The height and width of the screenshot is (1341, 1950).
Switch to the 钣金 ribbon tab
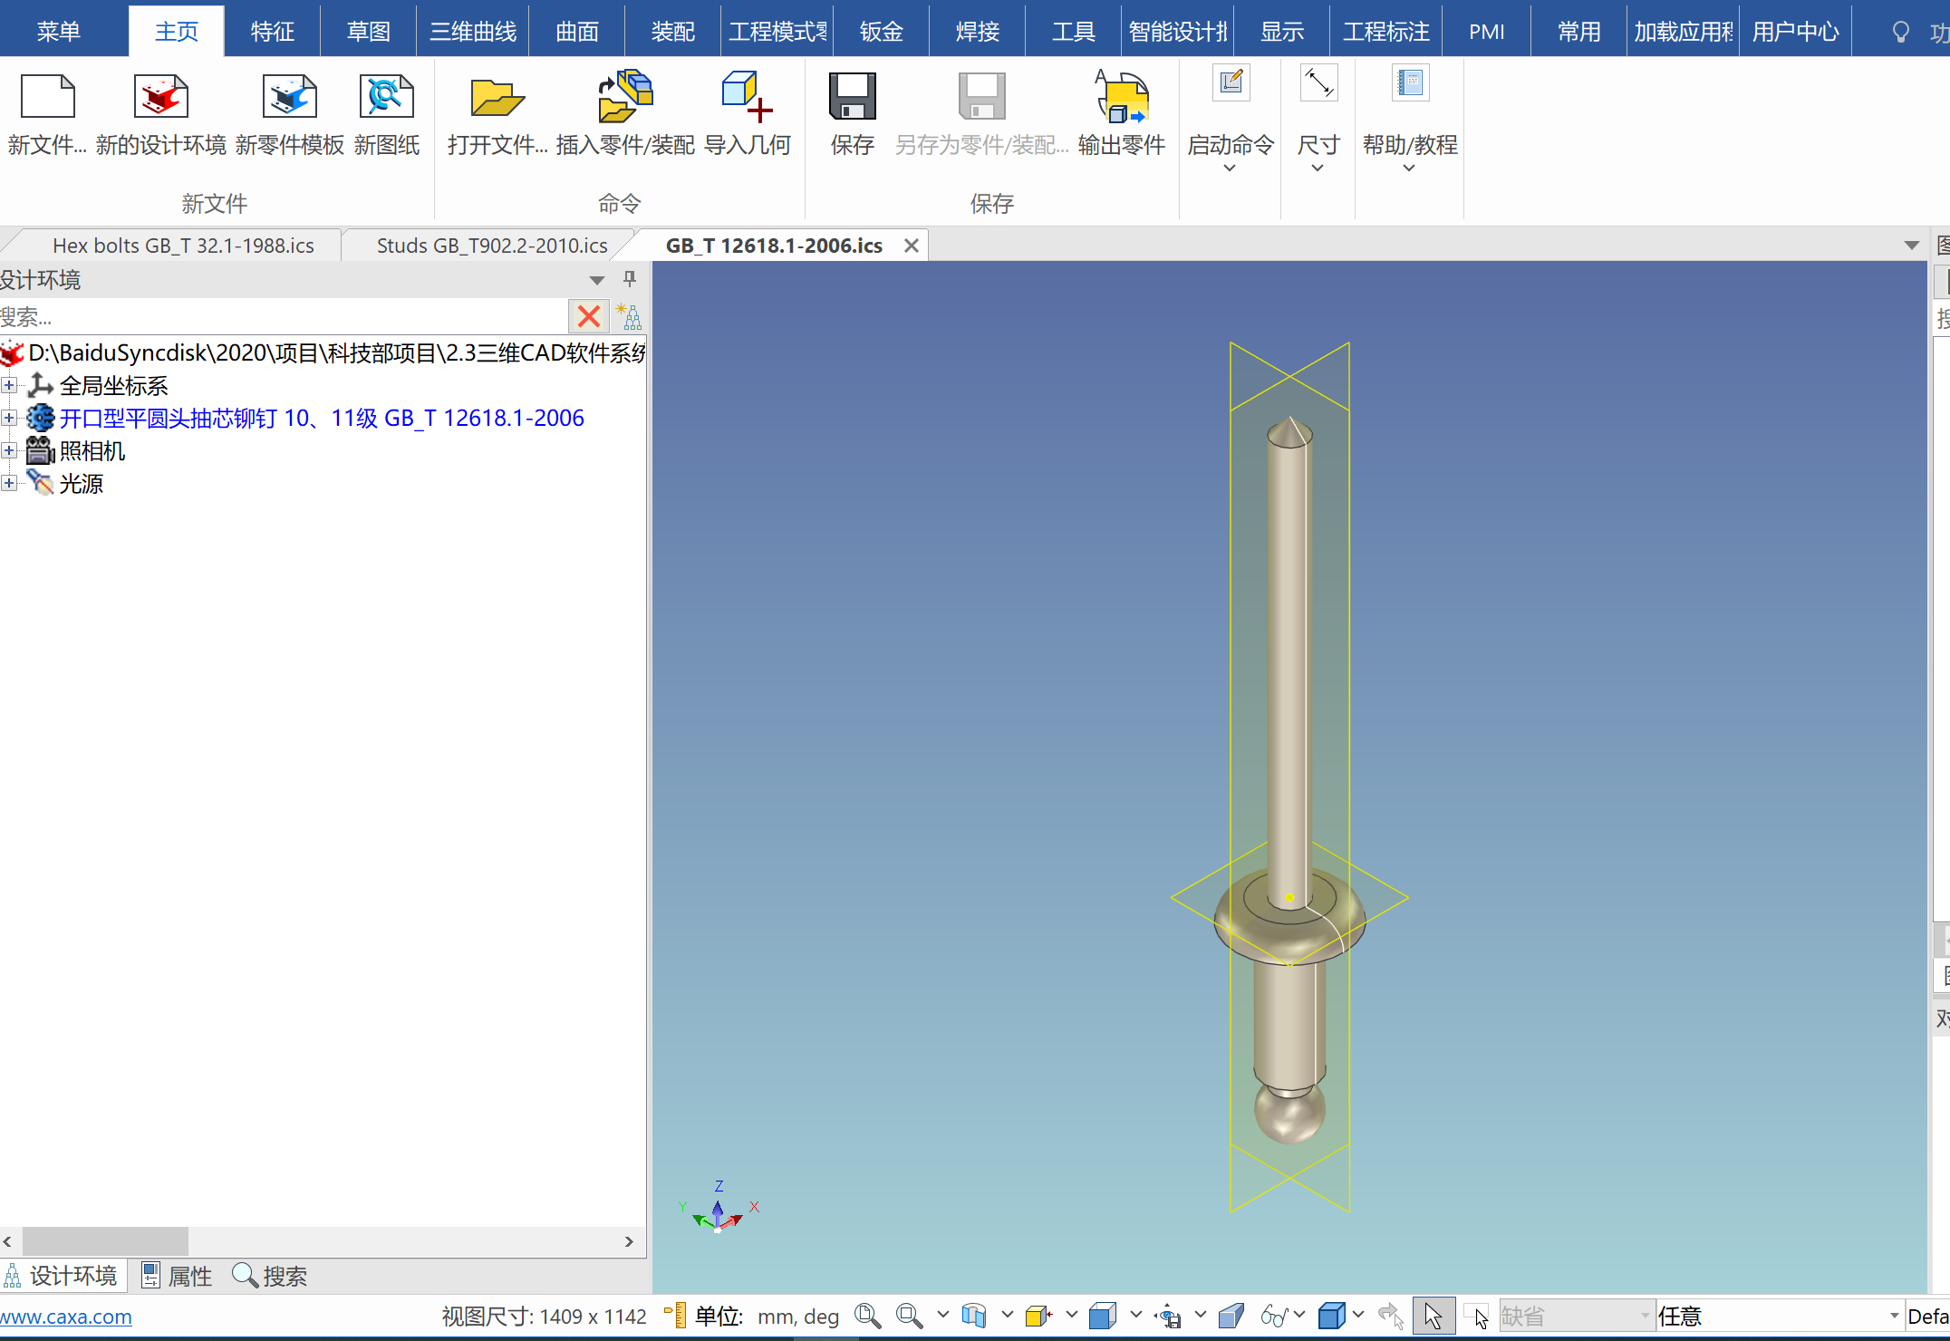click(x=881, y=32)
